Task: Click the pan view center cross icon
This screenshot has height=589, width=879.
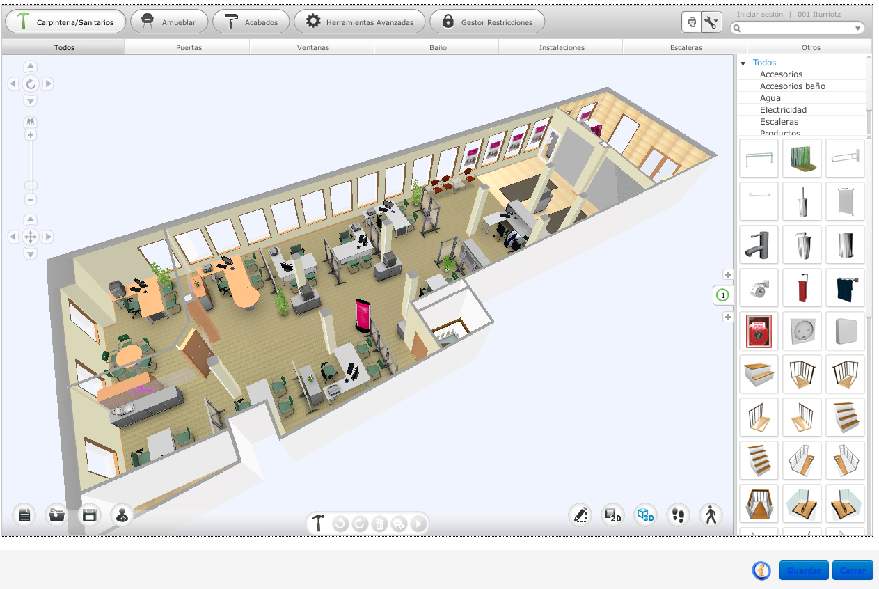Action: pyautogui.click(x=31, y=237)
